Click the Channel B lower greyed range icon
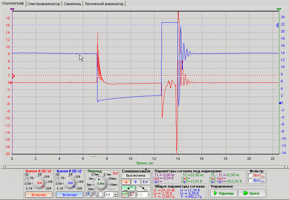This screenshot has width=289, height=200. (58, 179)
